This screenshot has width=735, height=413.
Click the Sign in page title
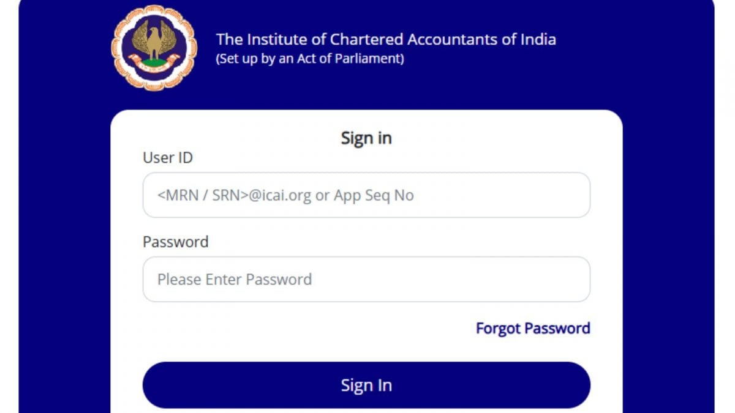[366, 138]
